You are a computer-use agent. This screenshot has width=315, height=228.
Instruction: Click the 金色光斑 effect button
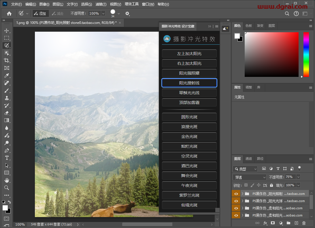point(189,136)
